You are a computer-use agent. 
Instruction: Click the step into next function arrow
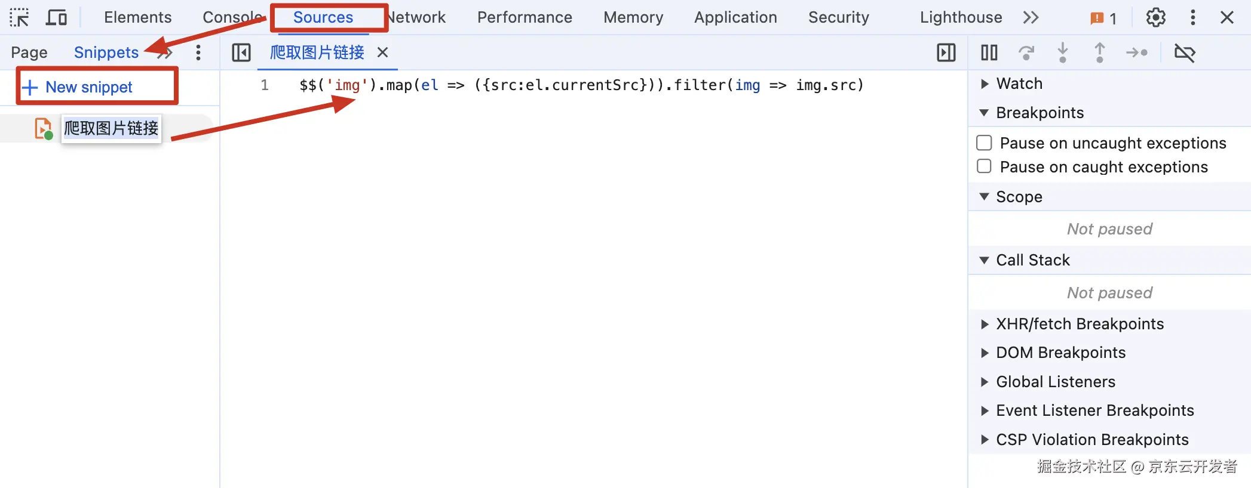pyautogui.click(x=1062, y=53)
